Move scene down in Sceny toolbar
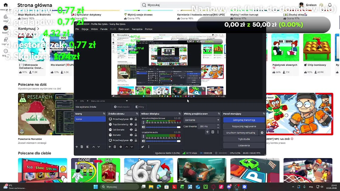The image size is (340, 191). tap(99, 147)
